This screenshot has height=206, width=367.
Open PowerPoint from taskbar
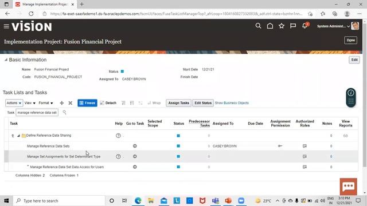[228, 201]
